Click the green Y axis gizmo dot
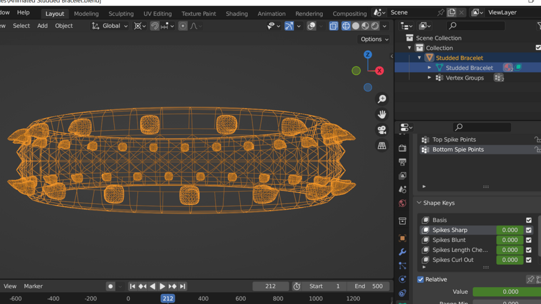The width and height of the screenshot is (541, 304). tap(356, 70)
